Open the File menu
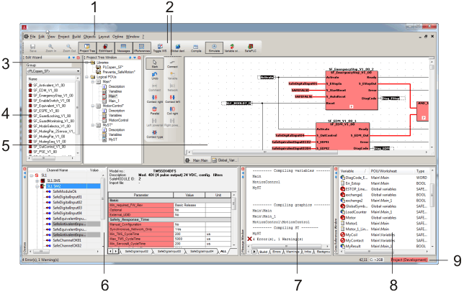This screenshot has height=292, width=464. [x=32, y=37]
